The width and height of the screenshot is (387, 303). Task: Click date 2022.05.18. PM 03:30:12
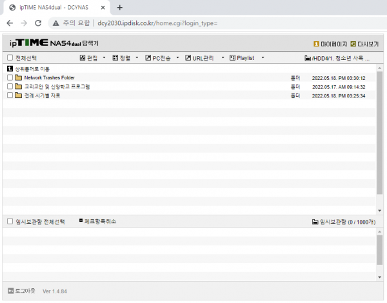tap(339, 78)
